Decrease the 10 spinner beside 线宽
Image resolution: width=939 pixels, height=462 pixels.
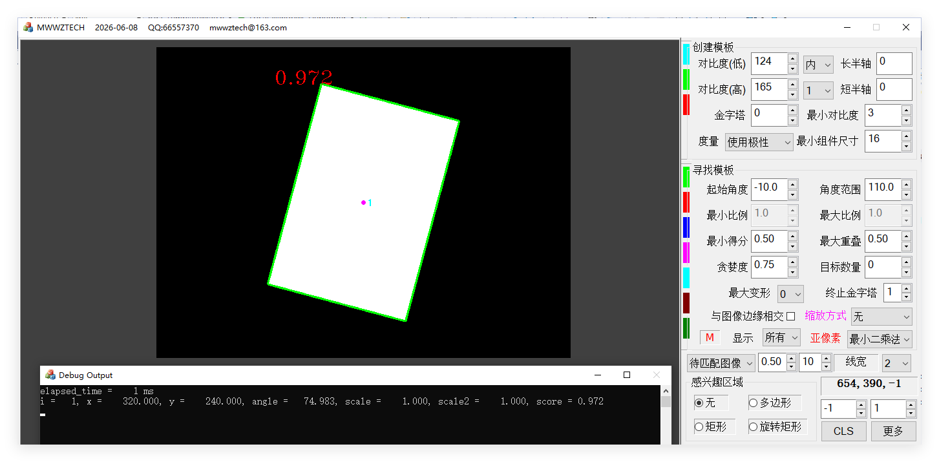tap(826, 366)
